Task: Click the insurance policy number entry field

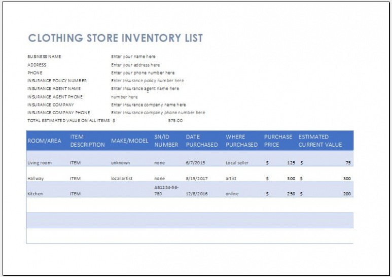Action: [148, 81]
